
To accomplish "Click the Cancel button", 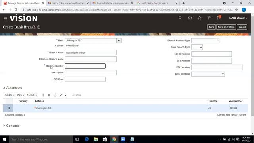I will pyautogui.click(x=242, y=27).
